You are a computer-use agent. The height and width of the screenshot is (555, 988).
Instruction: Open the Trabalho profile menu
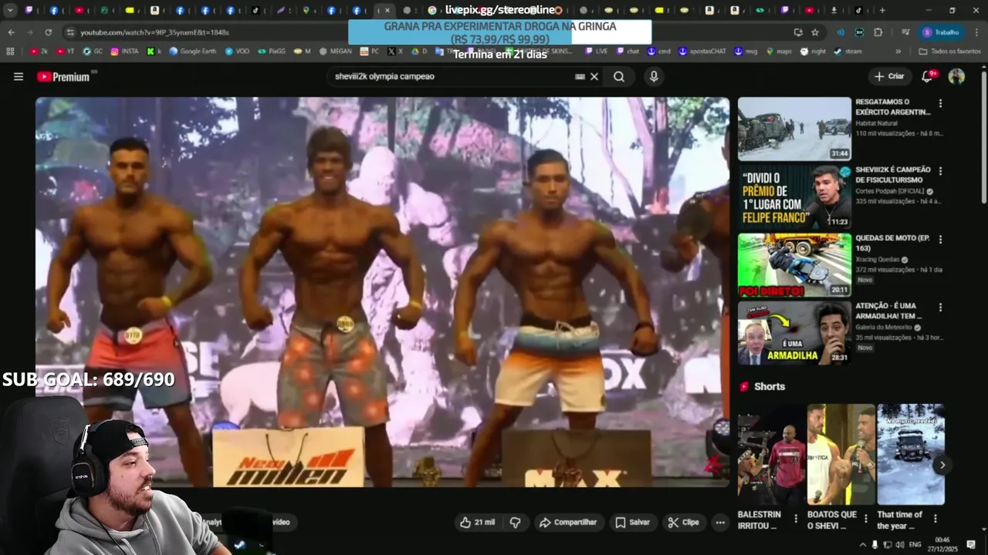pos(941,32)
